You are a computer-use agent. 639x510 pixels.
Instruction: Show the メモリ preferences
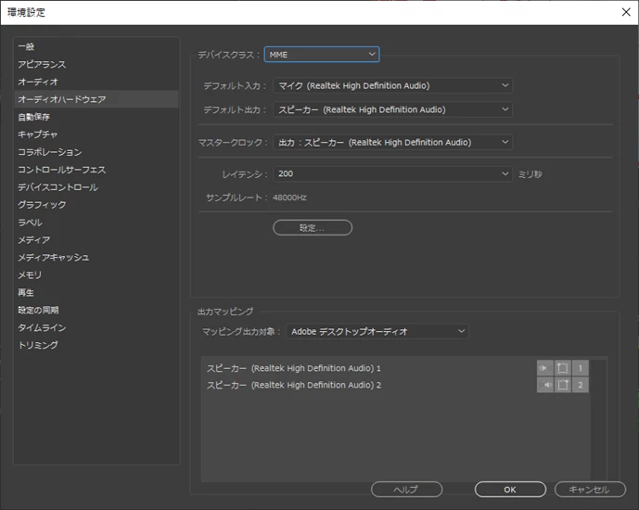pos(96,275)
